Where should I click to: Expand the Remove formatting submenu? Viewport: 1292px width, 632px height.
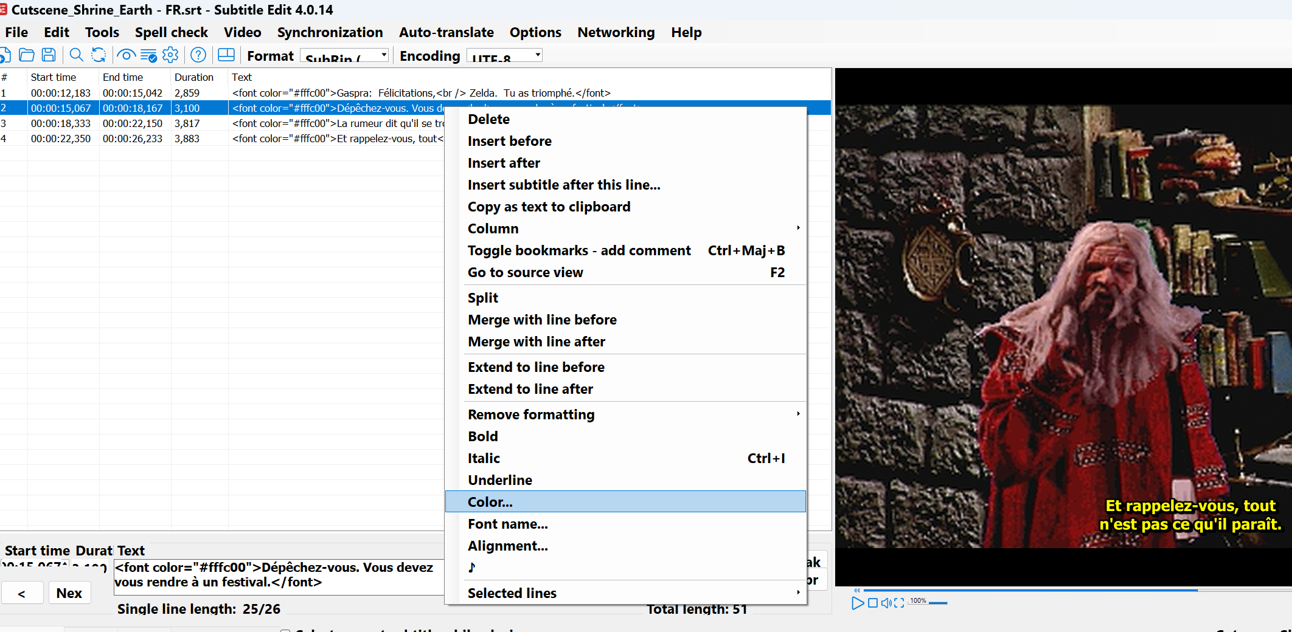pyautogui.click(x=625, y=414)
